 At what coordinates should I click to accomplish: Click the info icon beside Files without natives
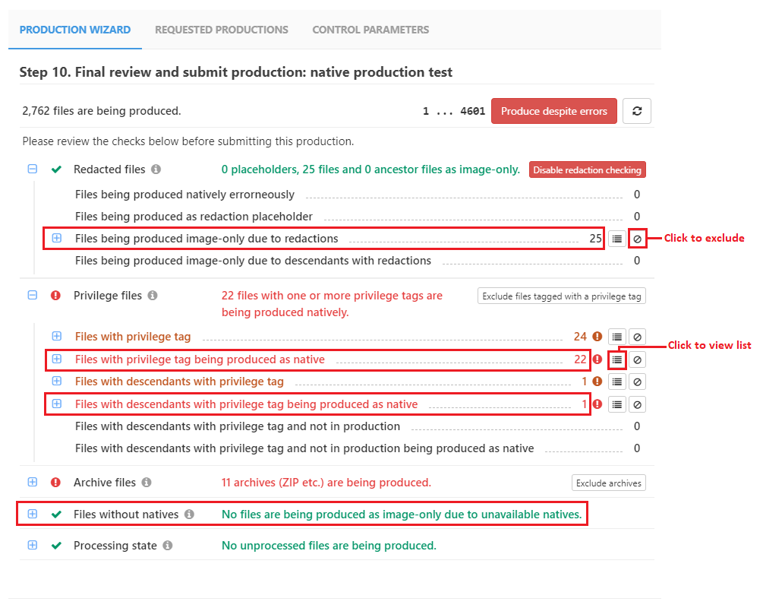pyautogui.click(x=189, y=515)
